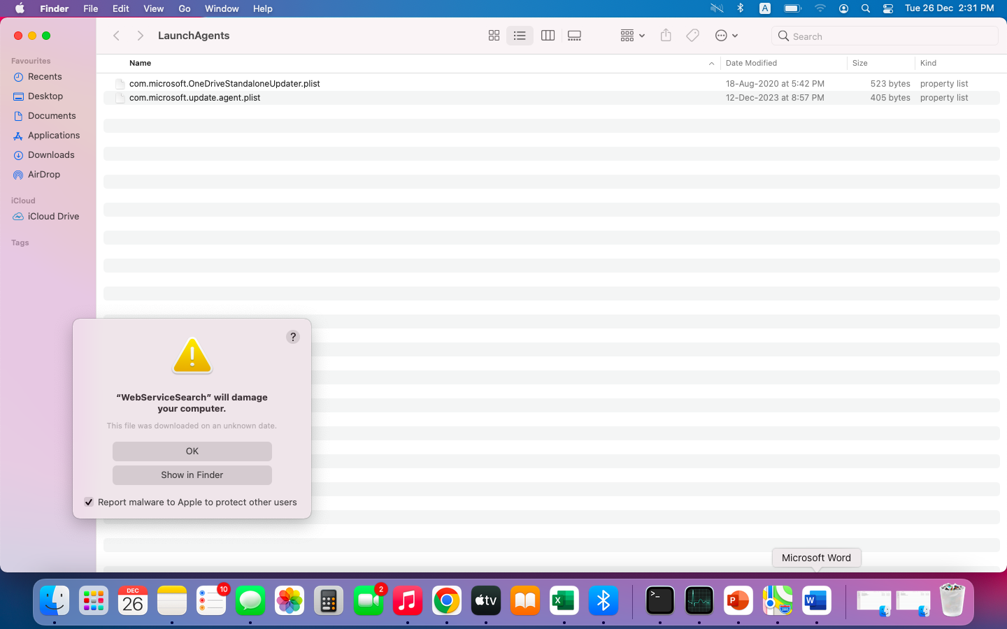Screen dimensions: 1007x629
Task: Toggle the Name column sort order
Action: (140, 63)
